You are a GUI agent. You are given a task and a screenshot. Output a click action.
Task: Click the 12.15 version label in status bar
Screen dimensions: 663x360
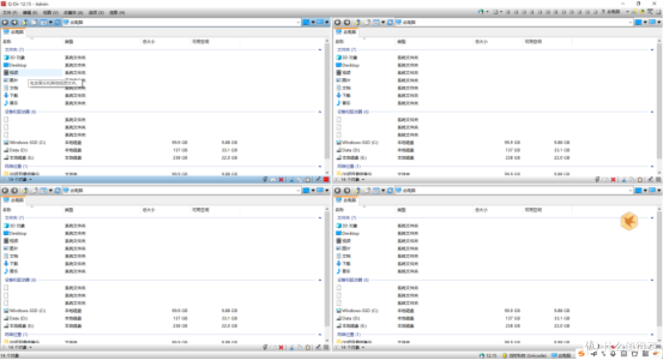tap(491, 356)
